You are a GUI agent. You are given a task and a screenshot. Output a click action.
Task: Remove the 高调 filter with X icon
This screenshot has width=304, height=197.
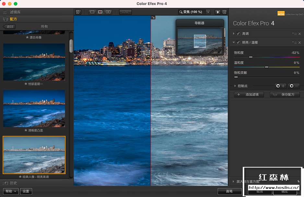click(299, 34)
